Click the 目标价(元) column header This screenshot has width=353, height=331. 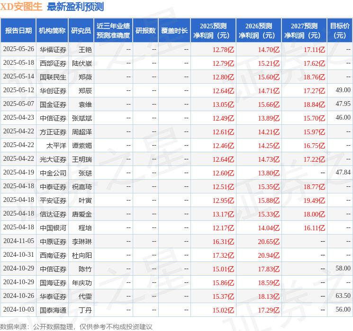click(340, 31)
